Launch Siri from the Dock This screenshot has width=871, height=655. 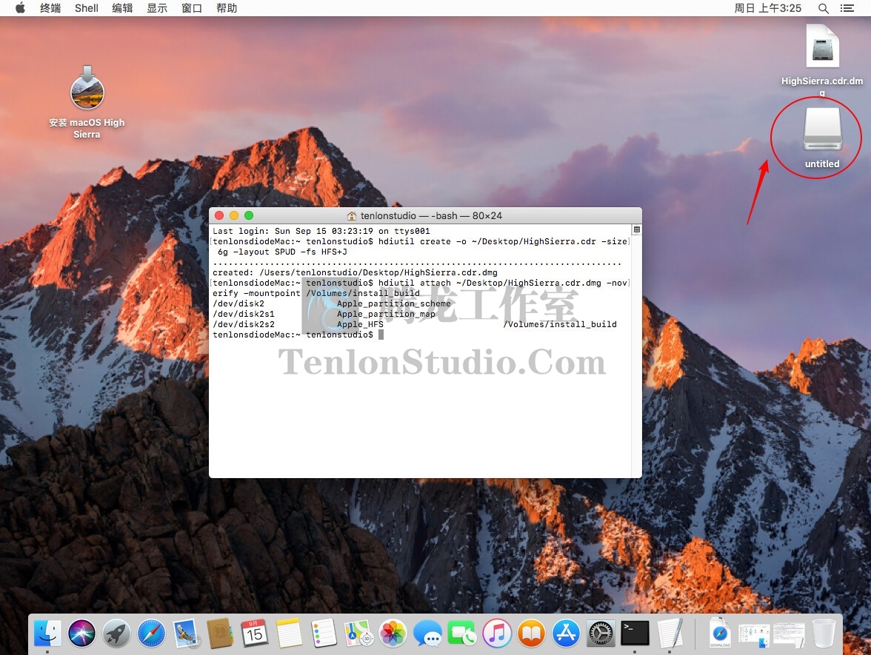[82, 634]
